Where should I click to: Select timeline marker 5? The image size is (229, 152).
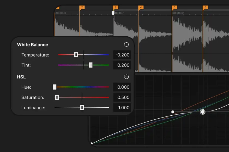(174, 7)
